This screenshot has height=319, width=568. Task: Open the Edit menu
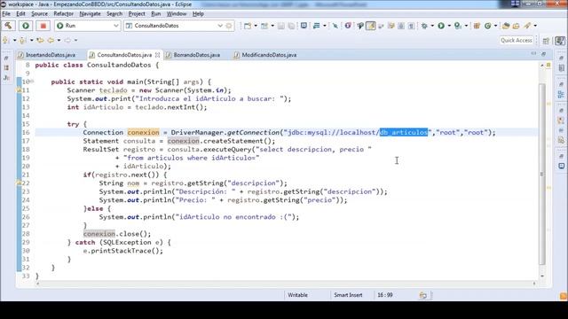(x=20, y=14)
